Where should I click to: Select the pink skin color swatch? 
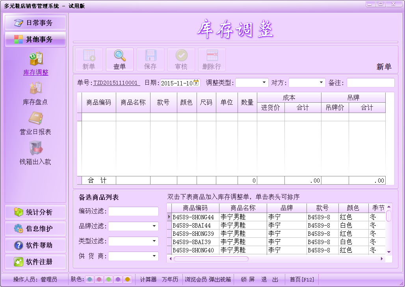(x=99, y=279)
